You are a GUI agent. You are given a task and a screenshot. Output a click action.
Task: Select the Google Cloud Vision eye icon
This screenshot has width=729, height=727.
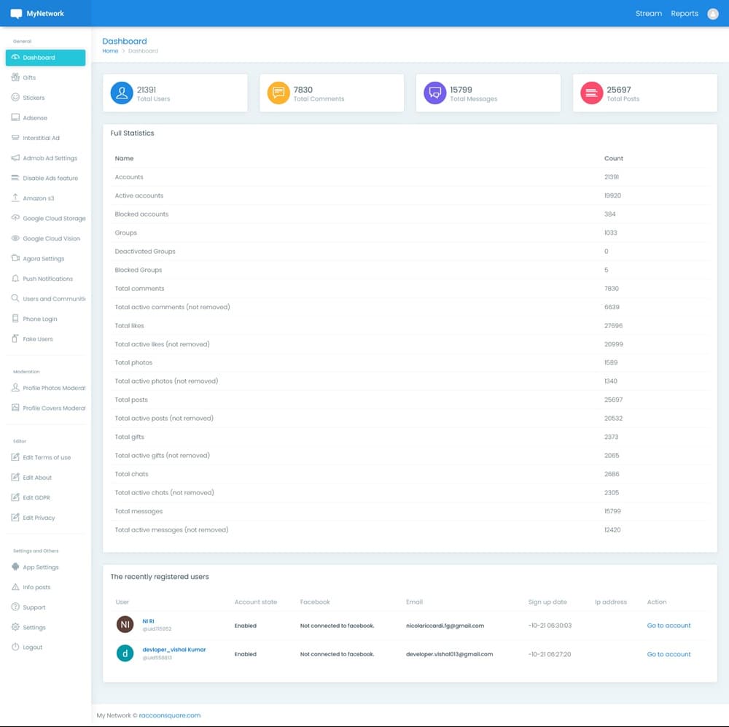click(x=16, y=238)
